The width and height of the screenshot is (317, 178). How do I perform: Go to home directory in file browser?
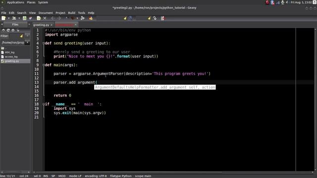click(13, 30)
